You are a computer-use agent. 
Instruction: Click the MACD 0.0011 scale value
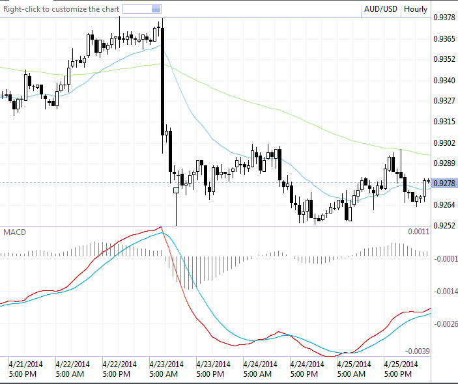click(419, 232)
